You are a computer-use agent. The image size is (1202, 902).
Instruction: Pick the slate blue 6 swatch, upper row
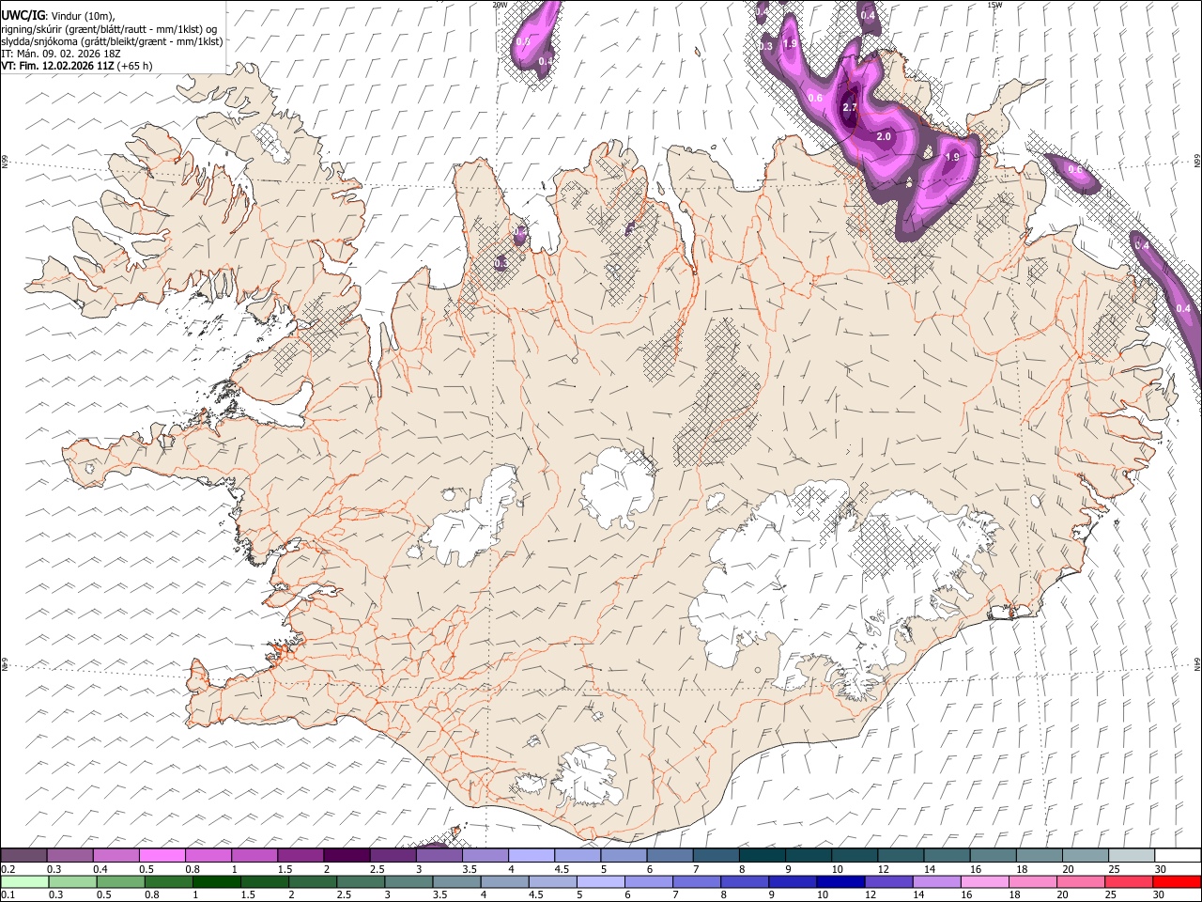(x=670, y=855)
